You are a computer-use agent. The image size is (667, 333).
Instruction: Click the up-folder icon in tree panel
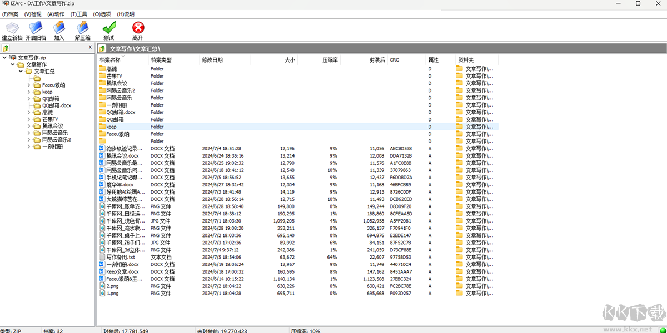(x=6, y=48)
